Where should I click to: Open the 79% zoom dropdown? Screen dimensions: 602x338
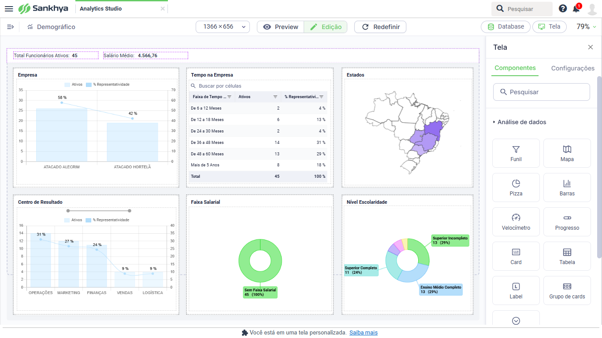click(586, 27)
